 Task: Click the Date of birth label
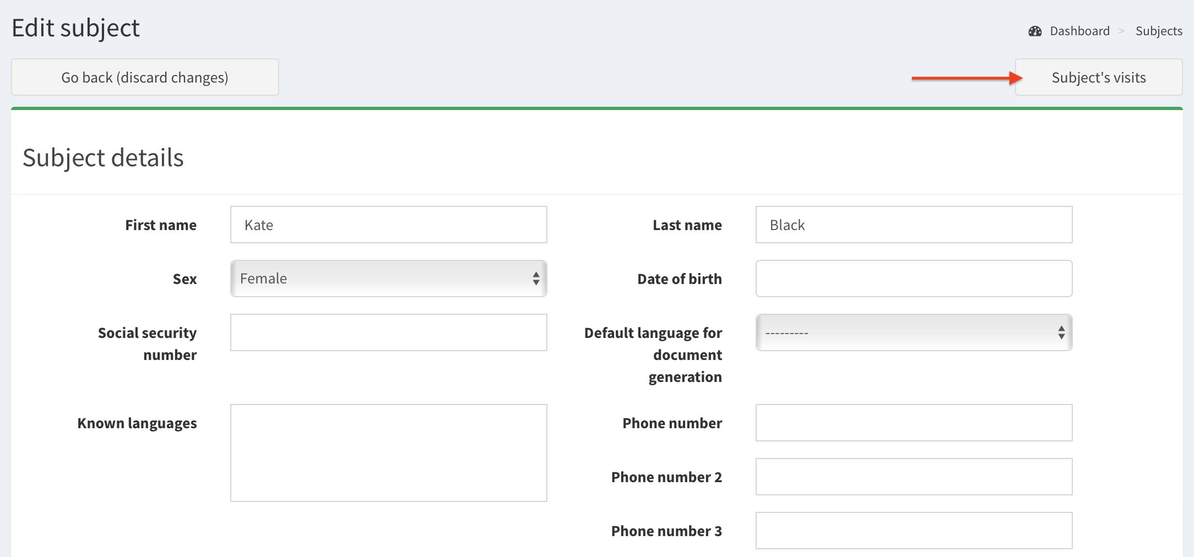tap(679, 279)
